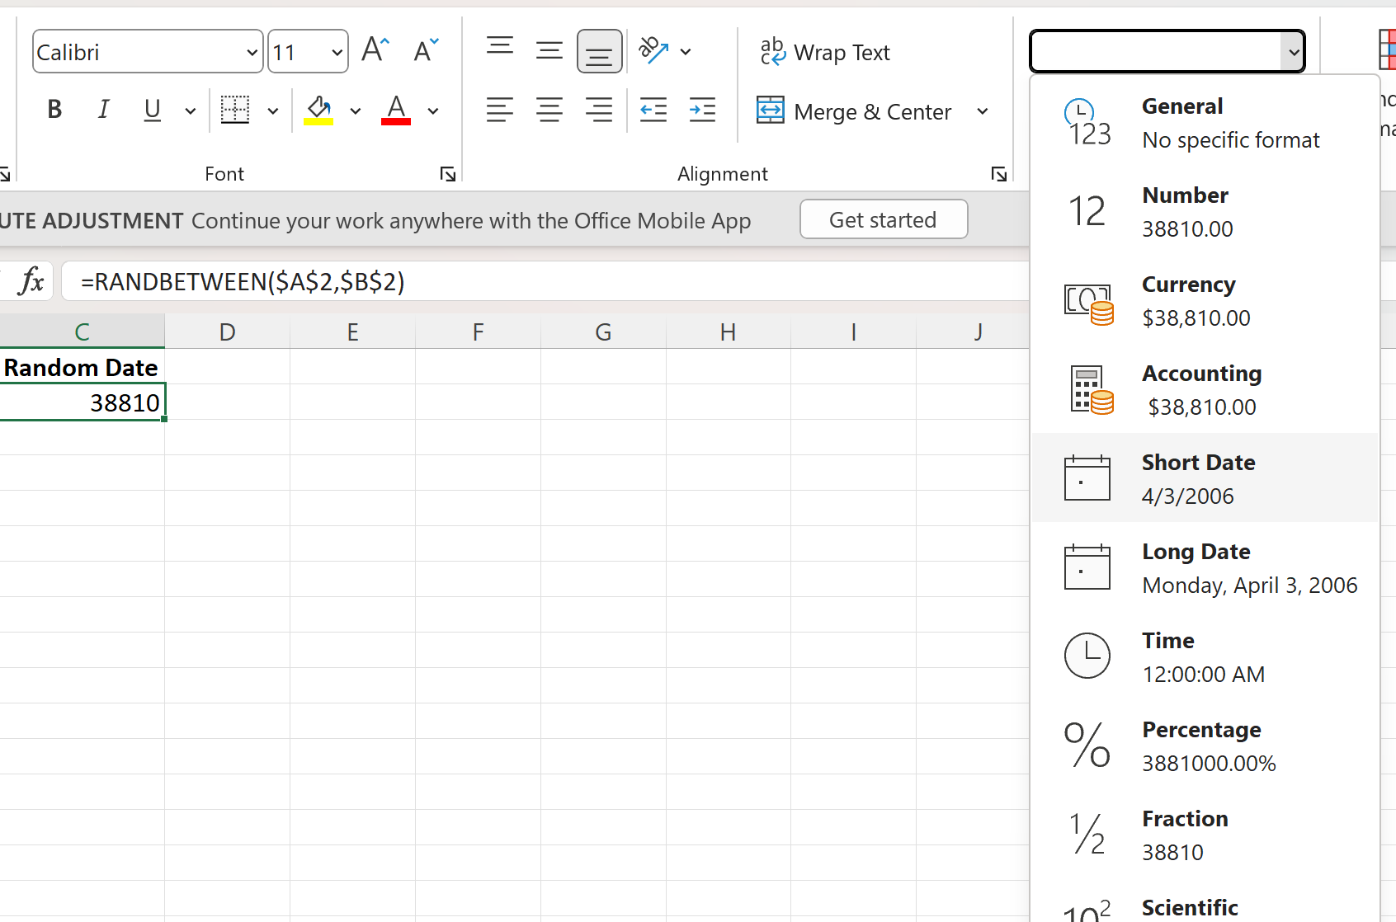Image resolution: width=1396 pixels, height=922 pixels.
Task: Toggle Bold formatting
Action: click(54, 110)
